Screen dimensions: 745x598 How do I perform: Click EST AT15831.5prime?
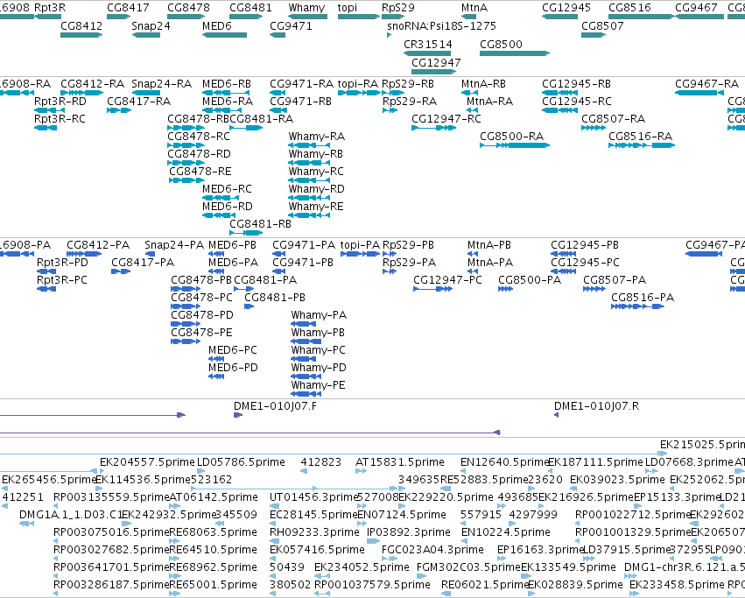point(399,462)
